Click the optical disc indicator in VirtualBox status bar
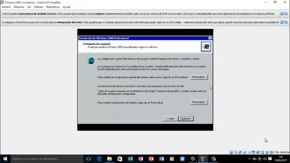 [236, 152]
